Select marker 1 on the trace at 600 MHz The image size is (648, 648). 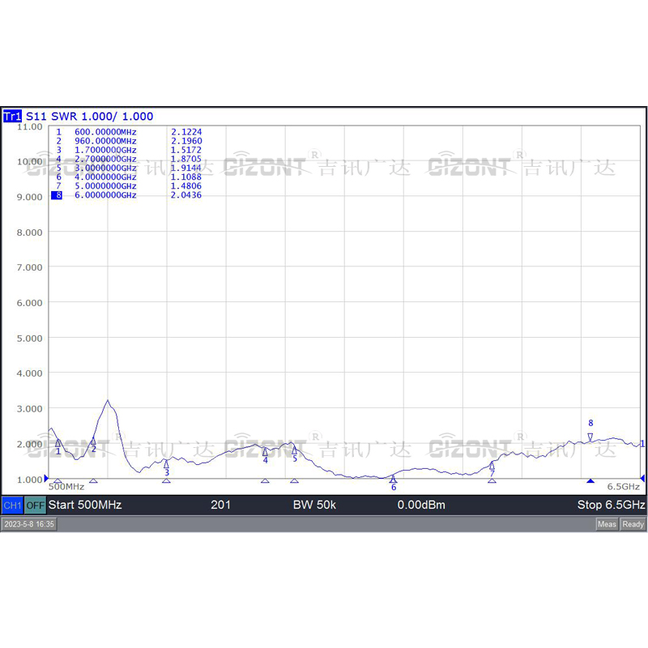click(58, 443)
